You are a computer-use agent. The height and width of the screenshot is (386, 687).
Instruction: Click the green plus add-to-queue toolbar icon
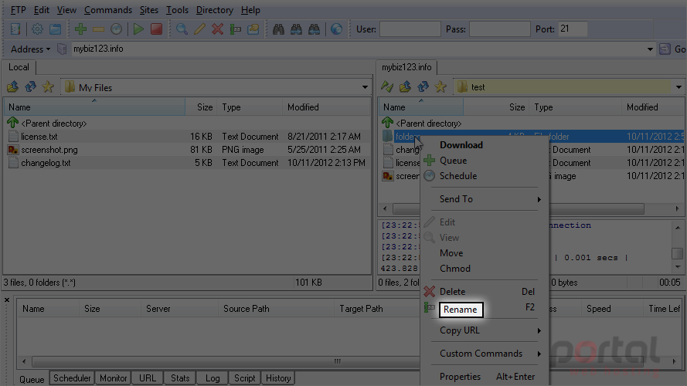coord(80,29)
